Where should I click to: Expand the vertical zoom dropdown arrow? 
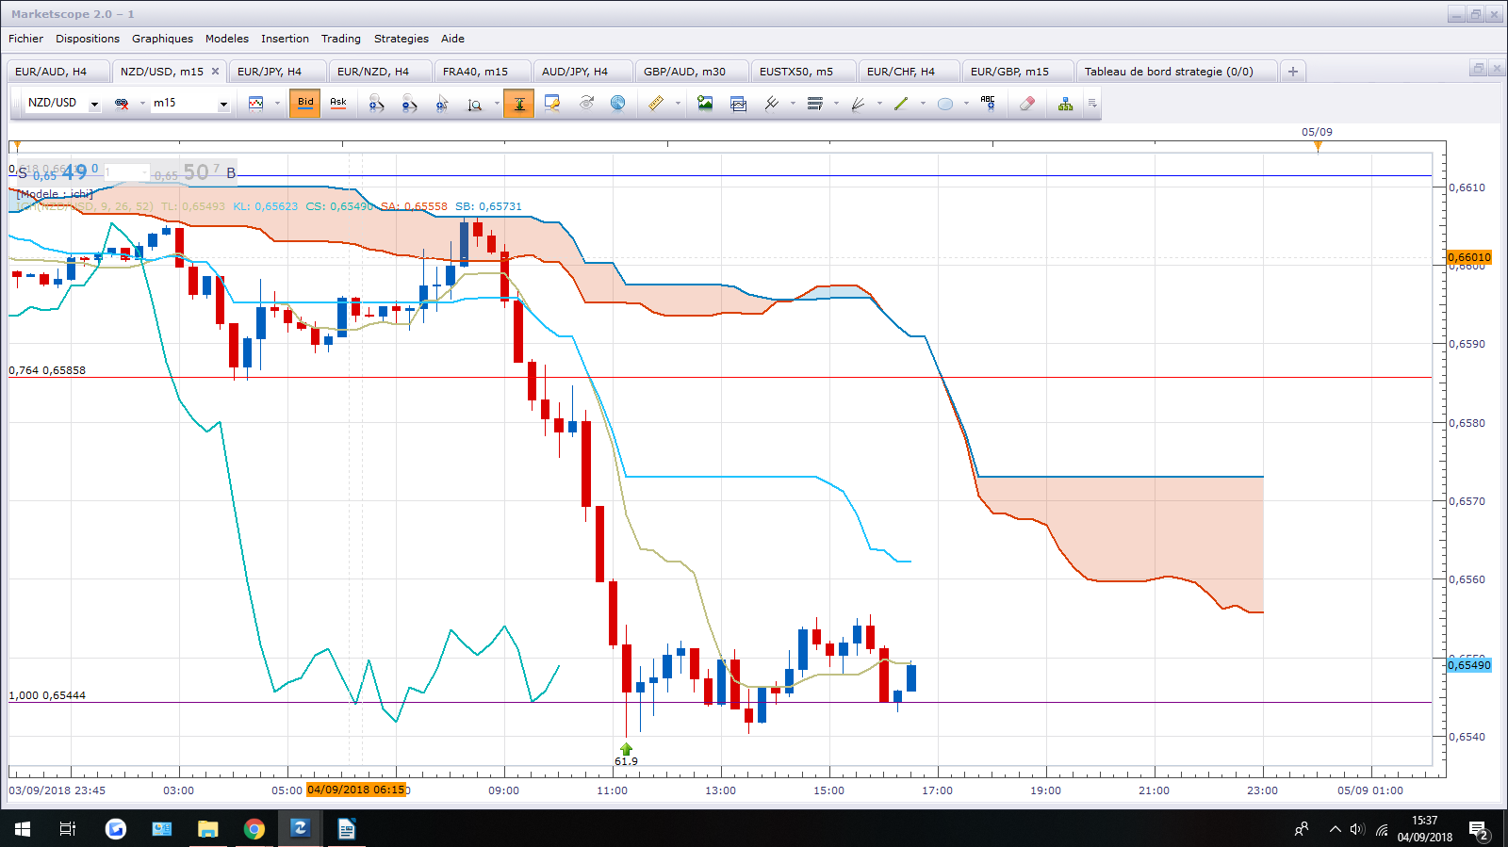[497, 104]
